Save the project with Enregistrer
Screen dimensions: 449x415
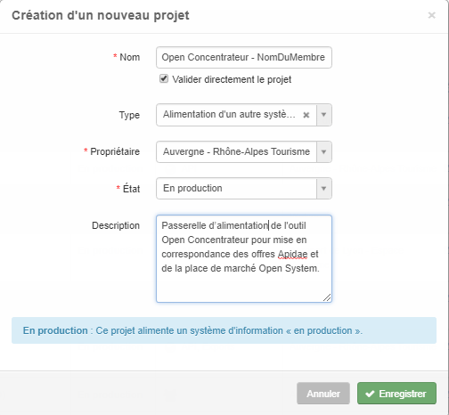[x=396, y=394]
